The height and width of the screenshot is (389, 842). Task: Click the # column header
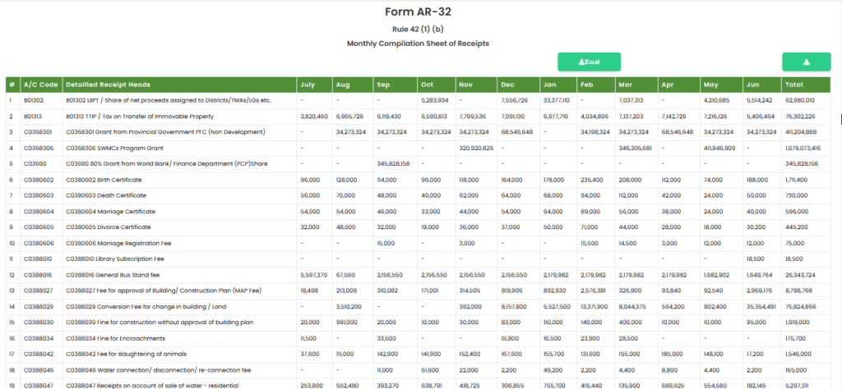(12, 85)
